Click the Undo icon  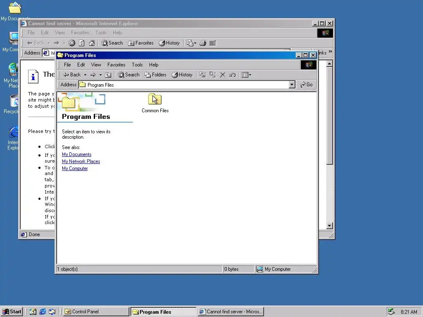[x=232, y=75]
